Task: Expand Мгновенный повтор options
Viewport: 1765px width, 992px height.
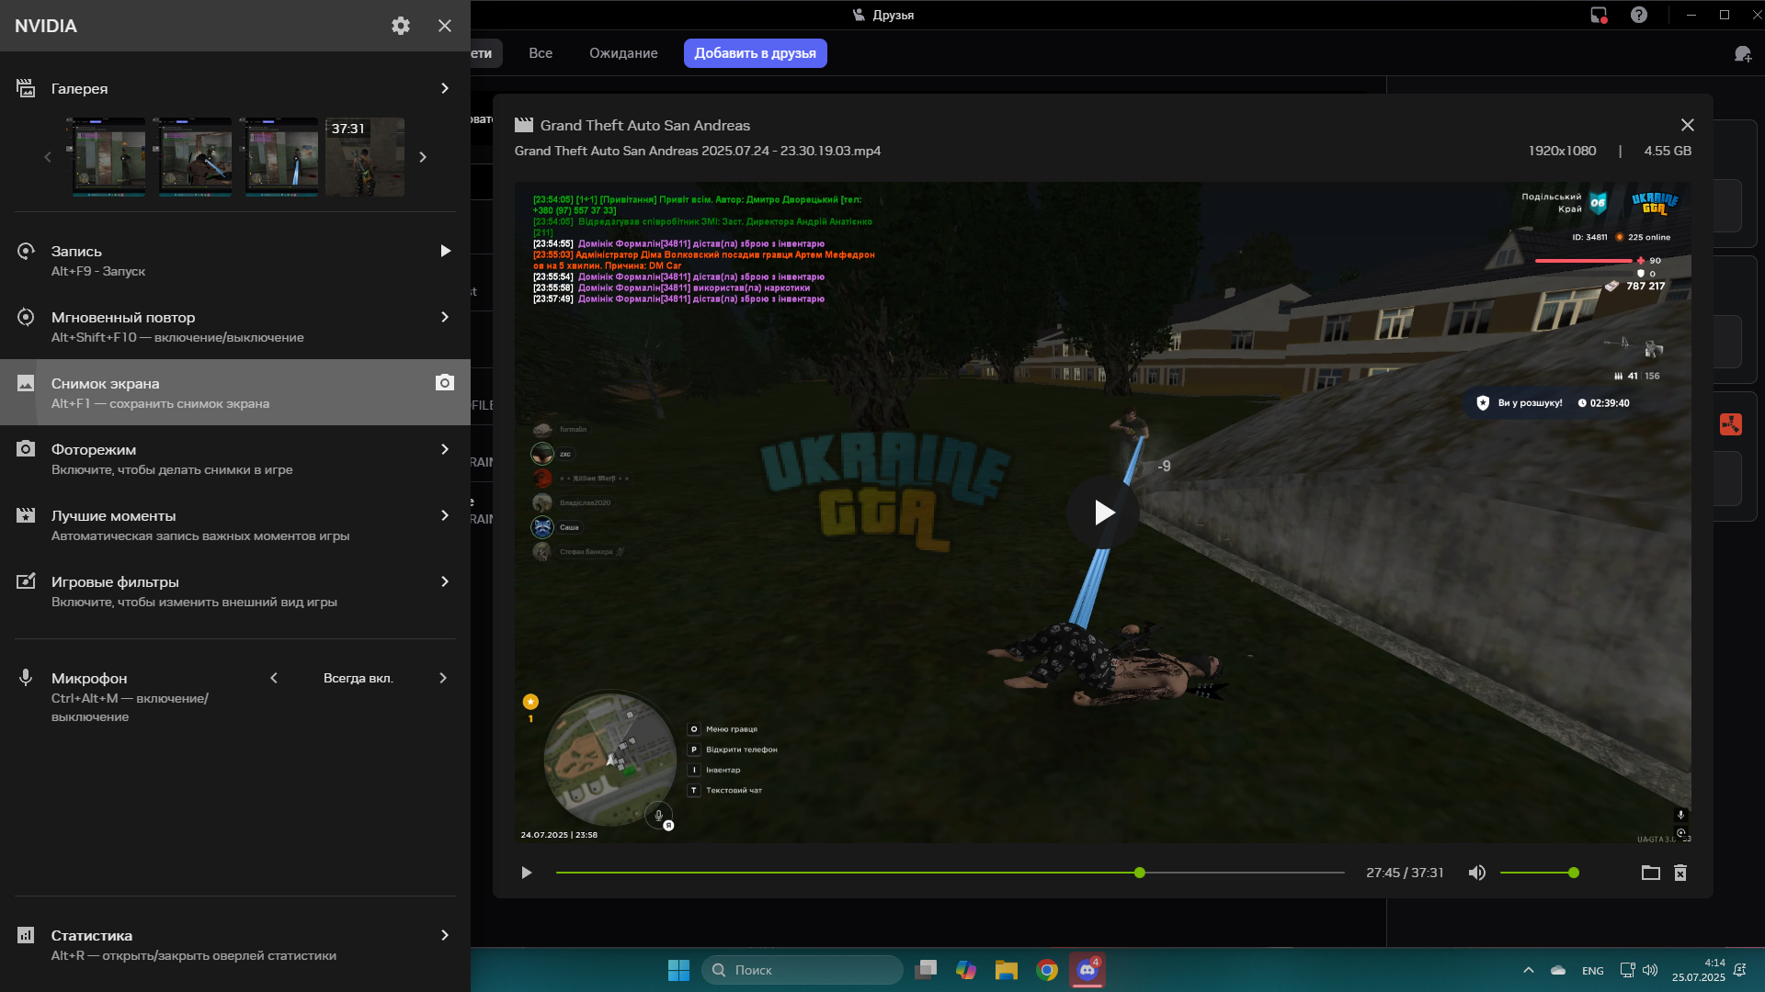Action: click(x=445, y=317)
